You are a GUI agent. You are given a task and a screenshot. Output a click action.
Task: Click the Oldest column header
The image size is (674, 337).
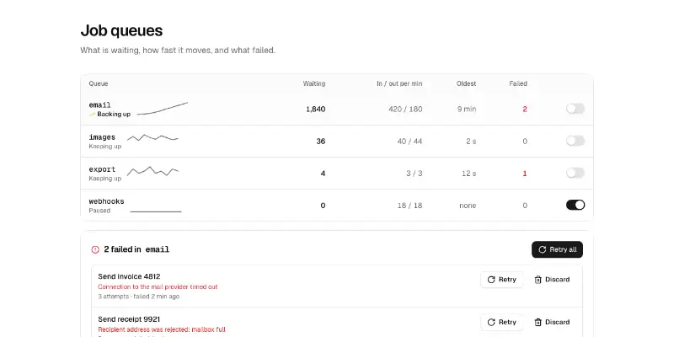click(467, 83)
